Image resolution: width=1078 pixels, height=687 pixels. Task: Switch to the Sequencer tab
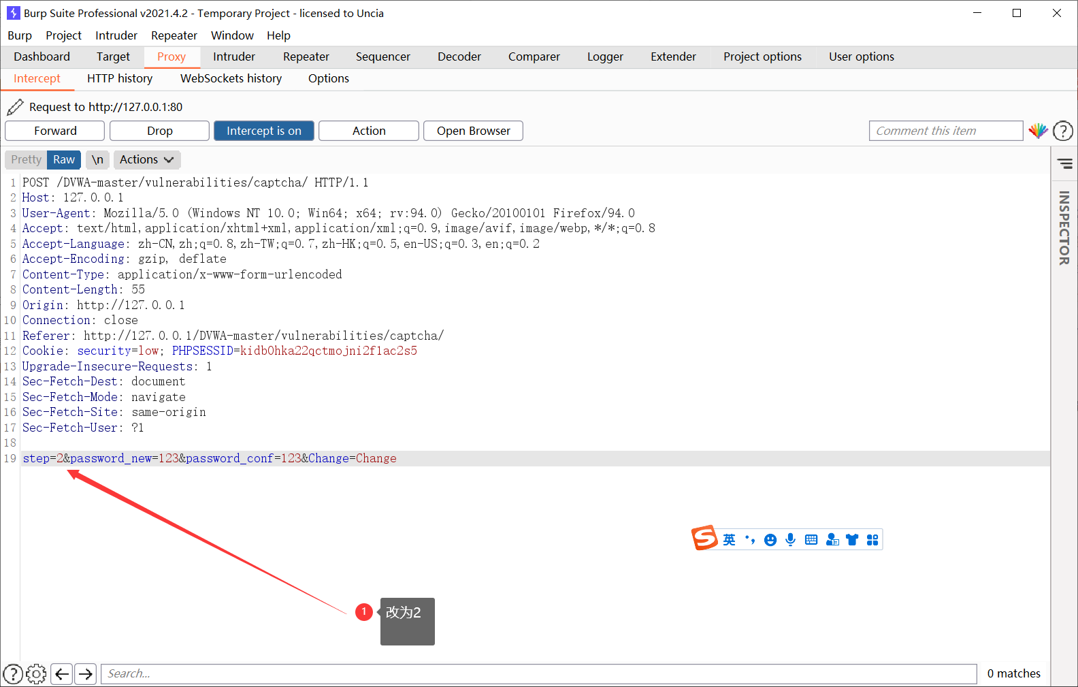coord(383,57)
